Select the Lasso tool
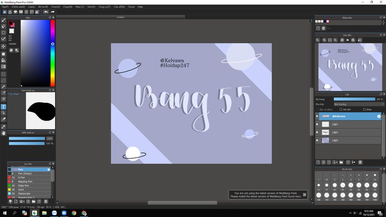This screenshot has width=386, height=217. click(x=3, y=81)
